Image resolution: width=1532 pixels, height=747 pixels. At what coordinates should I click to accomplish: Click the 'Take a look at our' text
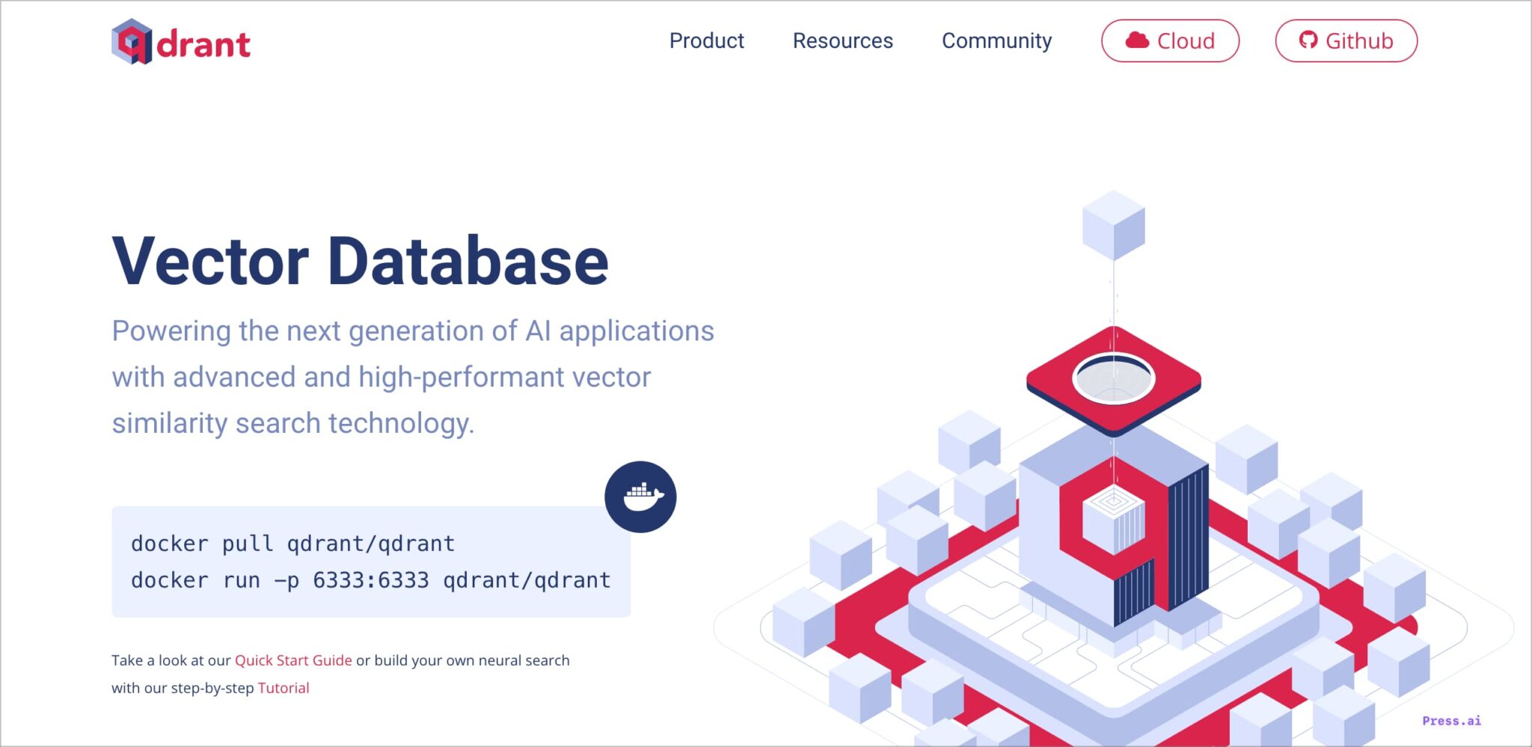coord(171,660)
